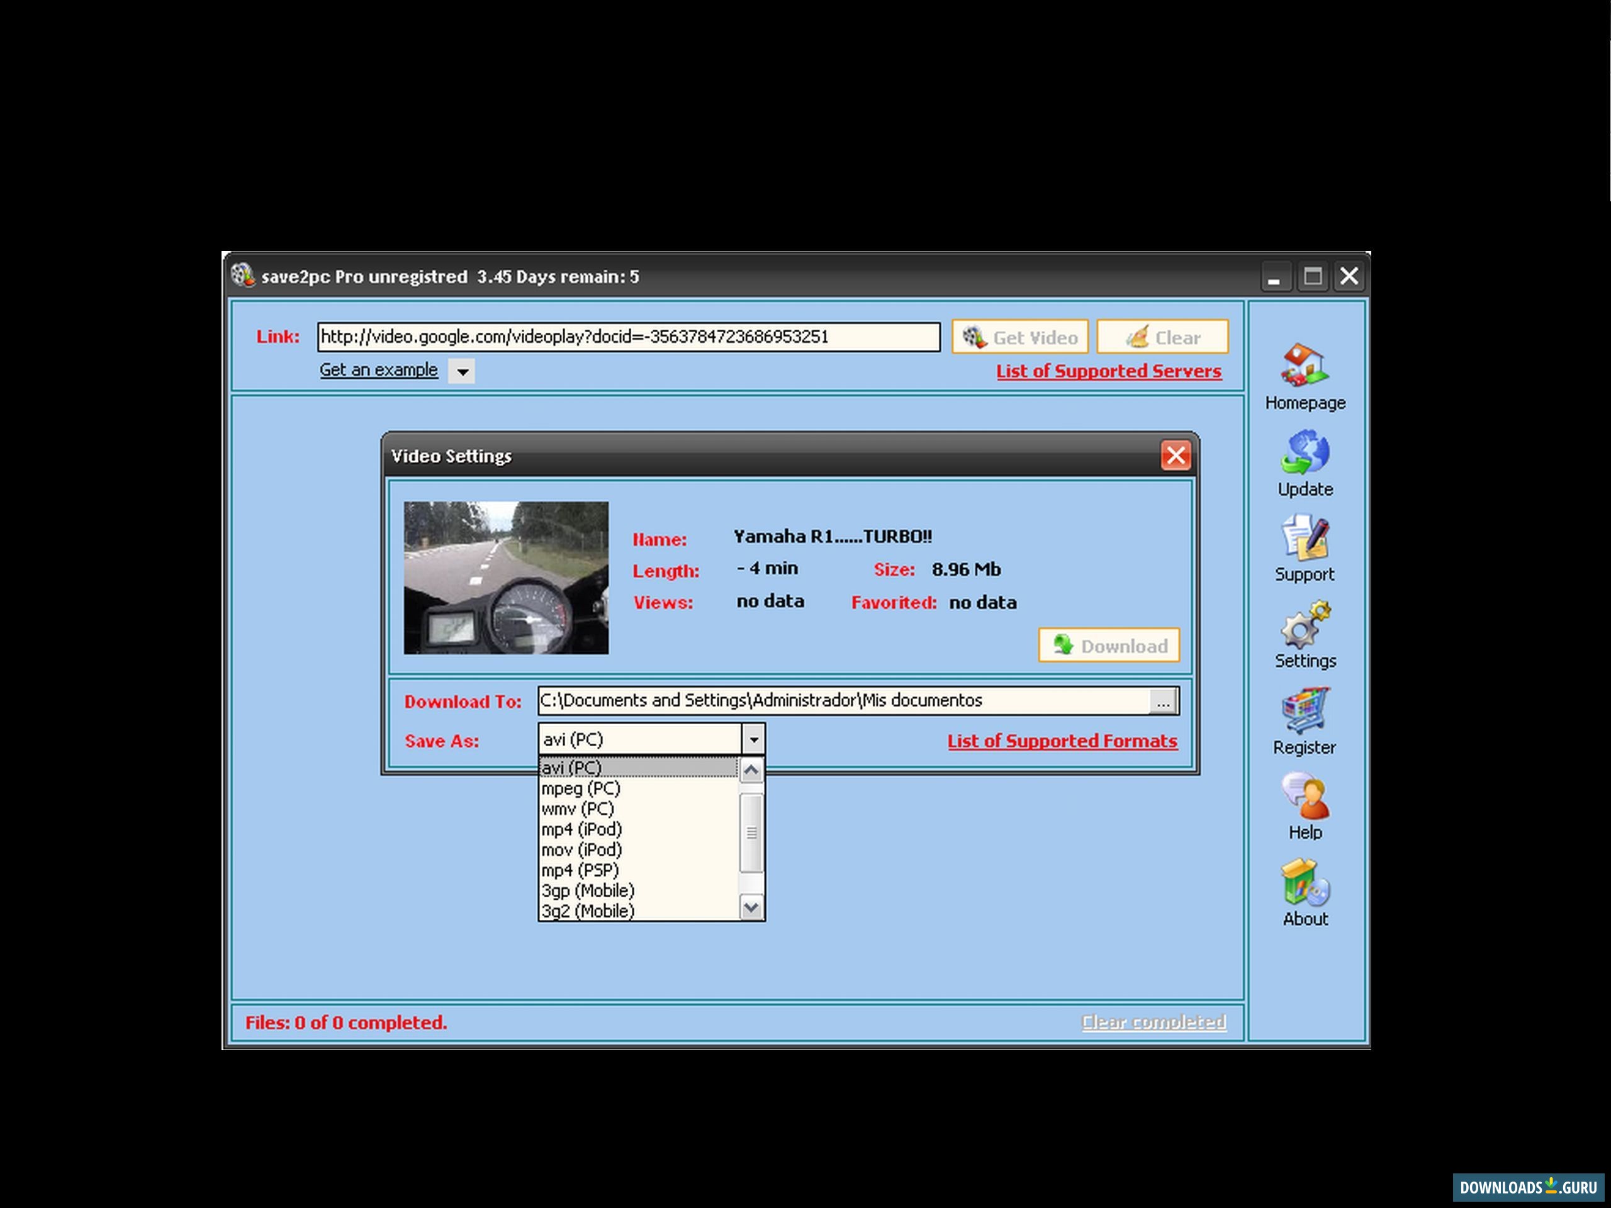Image resolution: width=1611 pixels, height=1208 pixels.
Task: Open the Support icon
Action: tap(1305, 539)
